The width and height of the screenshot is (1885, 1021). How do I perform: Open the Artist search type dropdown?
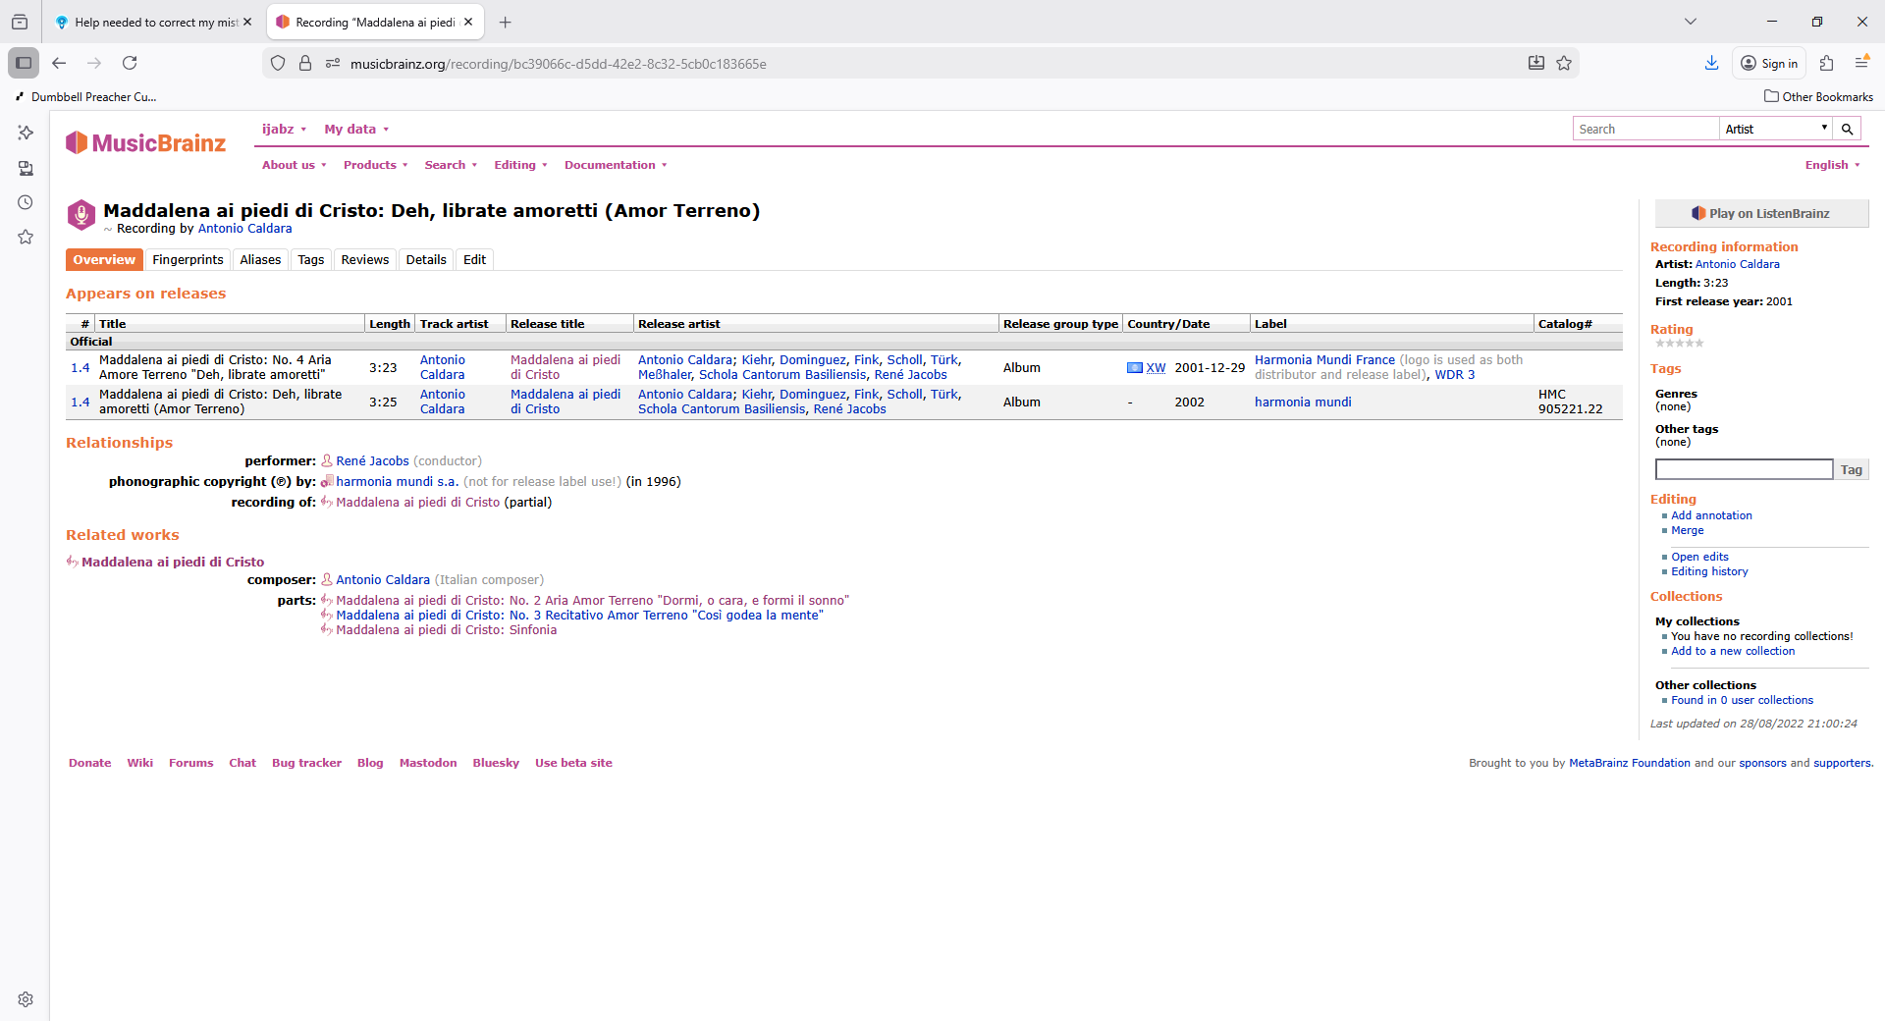click(x=1776, y=129)
